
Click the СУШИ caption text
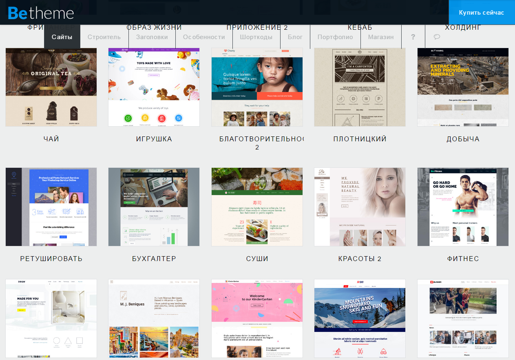[x=257, y=259]
